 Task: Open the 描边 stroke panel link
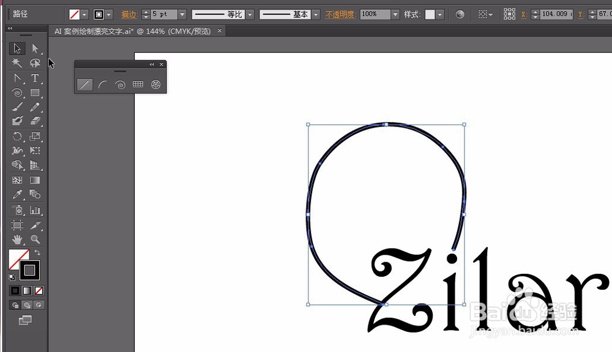[129, 15]
